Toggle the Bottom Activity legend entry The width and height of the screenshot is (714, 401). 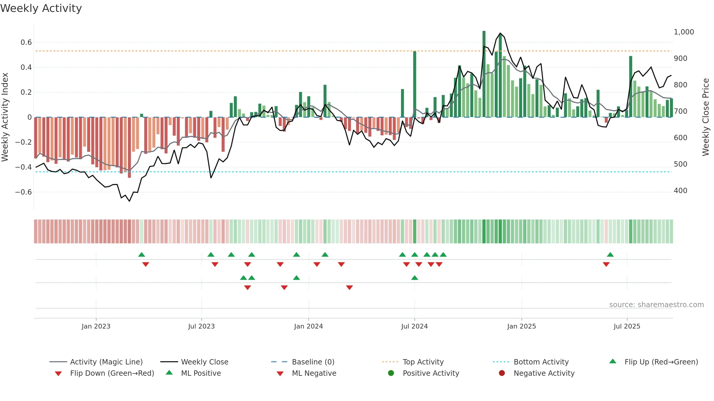[x=531, y=362]
